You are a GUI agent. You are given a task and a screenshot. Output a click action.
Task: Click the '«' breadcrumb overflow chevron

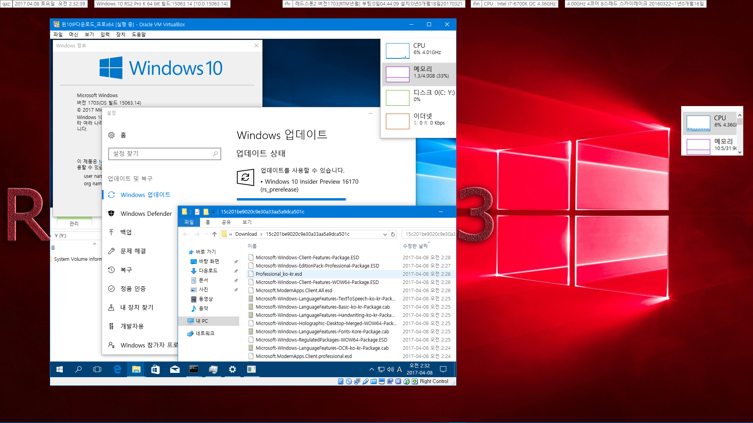[231, 234]
